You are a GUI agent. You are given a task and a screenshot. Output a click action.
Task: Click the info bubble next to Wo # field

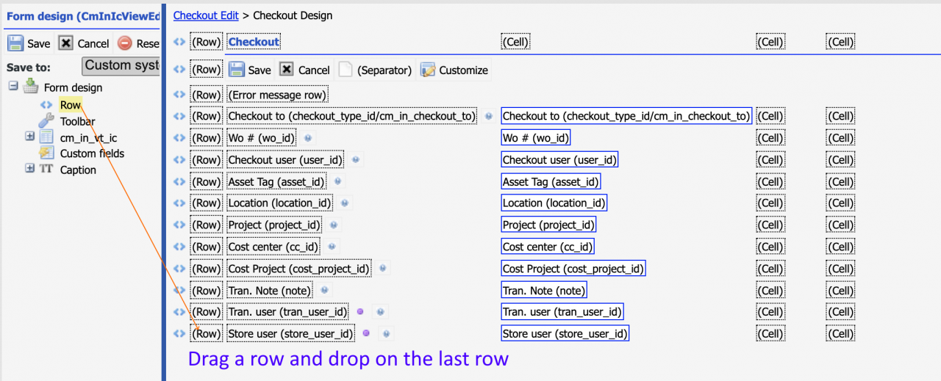[x=308, y=137]
